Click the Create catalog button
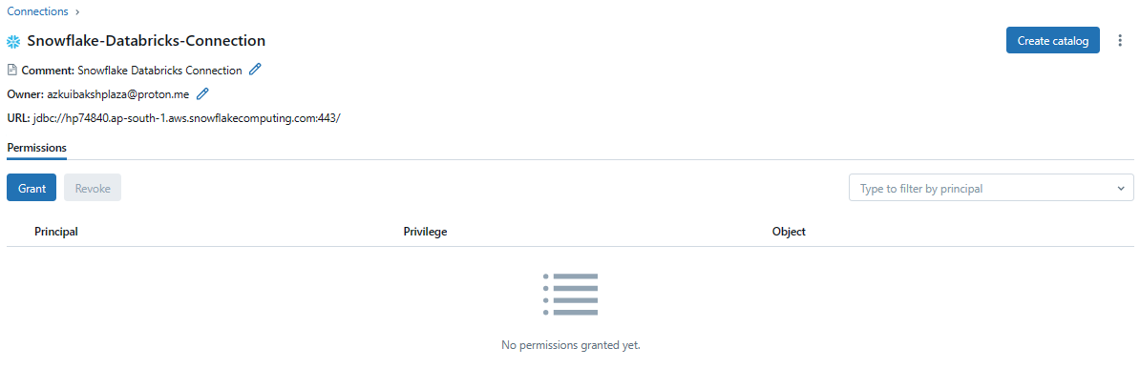The width and height of the screenshot is (1140, 368). [1053, 41]
